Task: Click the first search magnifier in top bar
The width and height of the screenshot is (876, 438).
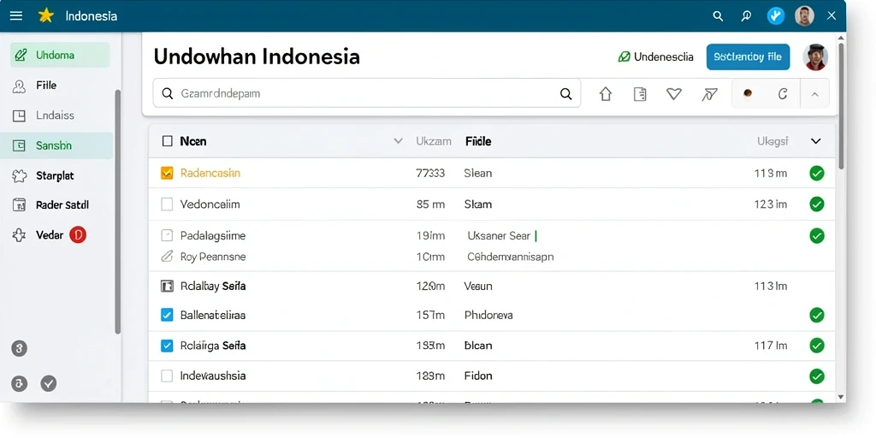Action: [718, 16]
